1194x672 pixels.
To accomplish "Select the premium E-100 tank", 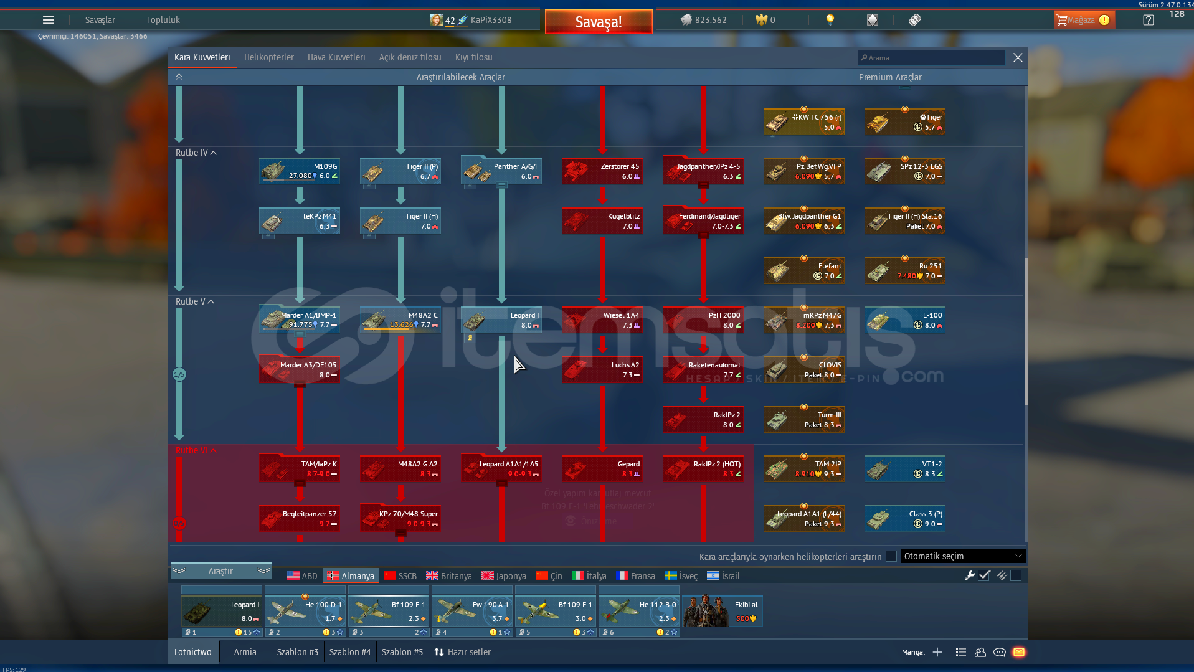I will 905,320.
